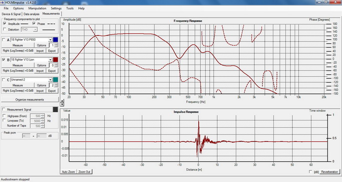Screen dimensions: 342x182
Task: Enable Highpass (From) checkbox
Action: tap(4, 116)
